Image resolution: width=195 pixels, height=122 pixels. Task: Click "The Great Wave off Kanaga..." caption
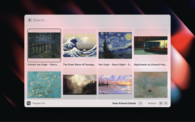point(80,65)
